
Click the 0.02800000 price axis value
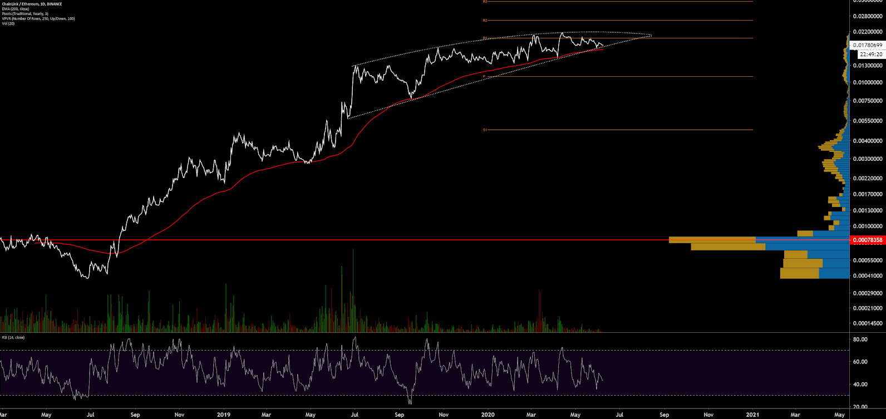click(x=868, y=17)
